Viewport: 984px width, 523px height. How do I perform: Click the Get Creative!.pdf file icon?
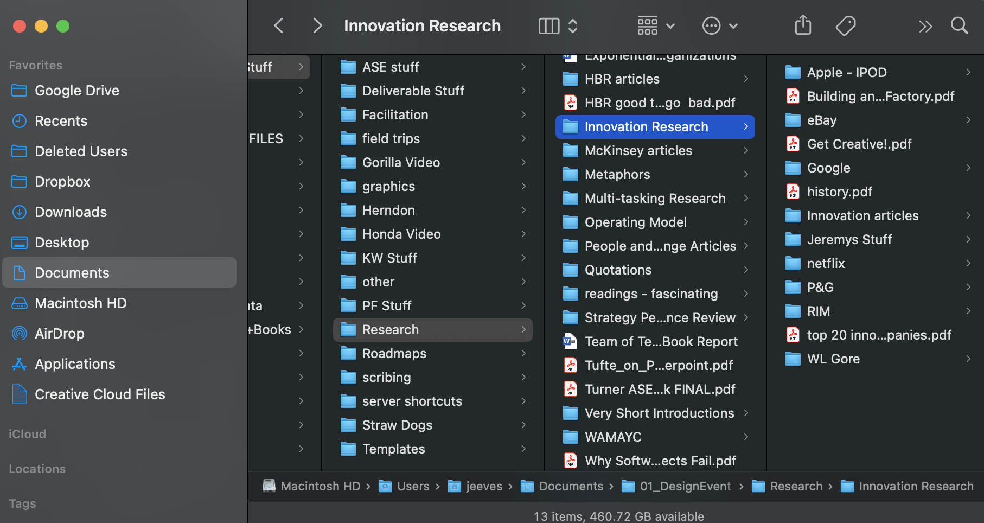[793, 144]
